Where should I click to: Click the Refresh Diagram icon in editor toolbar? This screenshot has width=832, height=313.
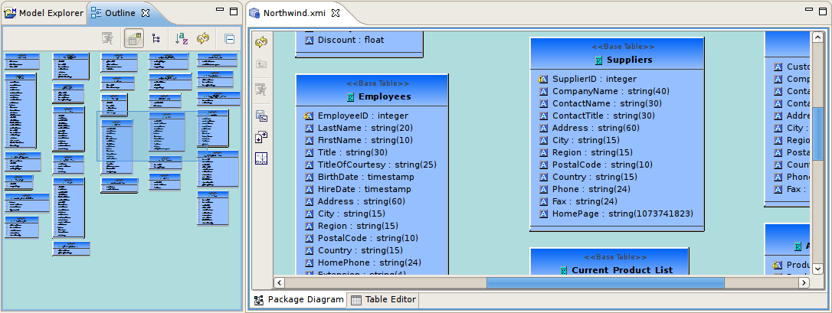point(260,41)
